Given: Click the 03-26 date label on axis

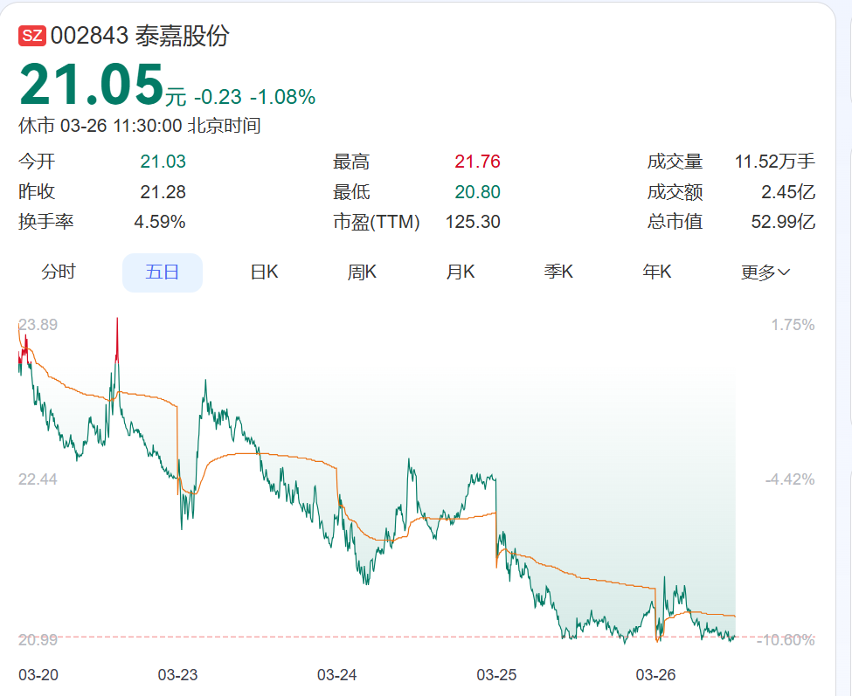Looking at the screenshot, I should coord(655,676).
